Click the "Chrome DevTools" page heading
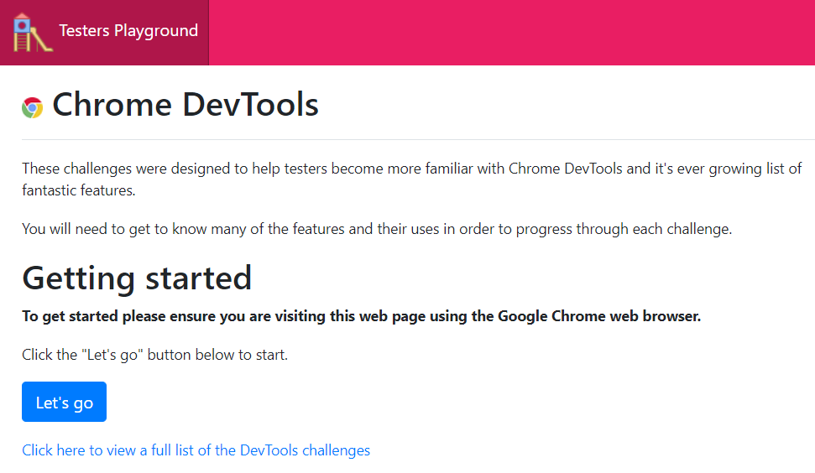 coord(185,106)
